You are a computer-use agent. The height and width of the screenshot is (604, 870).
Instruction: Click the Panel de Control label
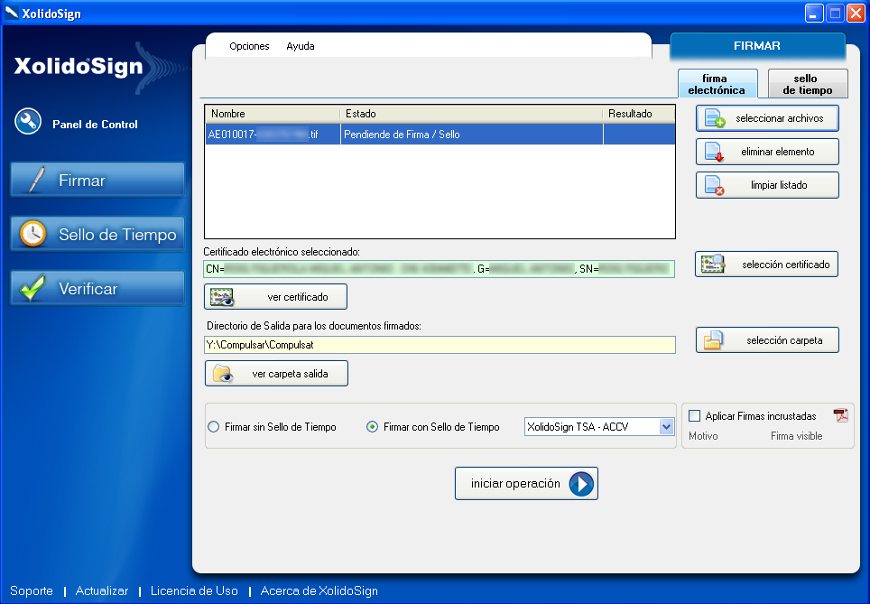coord(95,125)
